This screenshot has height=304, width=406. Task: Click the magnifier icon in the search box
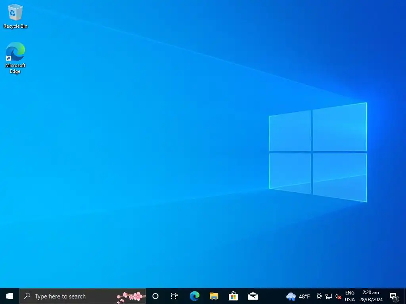[x=27, y=296]
